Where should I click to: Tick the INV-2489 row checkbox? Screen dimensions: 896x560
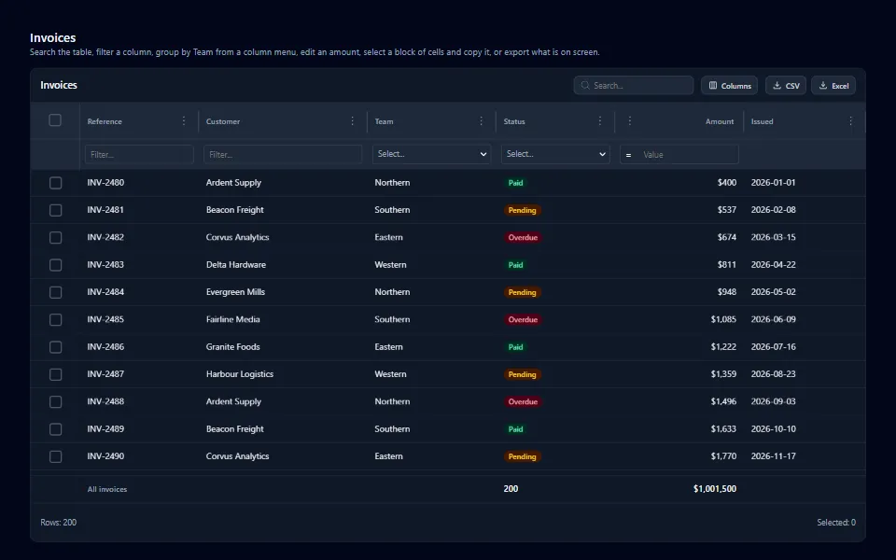55,429
